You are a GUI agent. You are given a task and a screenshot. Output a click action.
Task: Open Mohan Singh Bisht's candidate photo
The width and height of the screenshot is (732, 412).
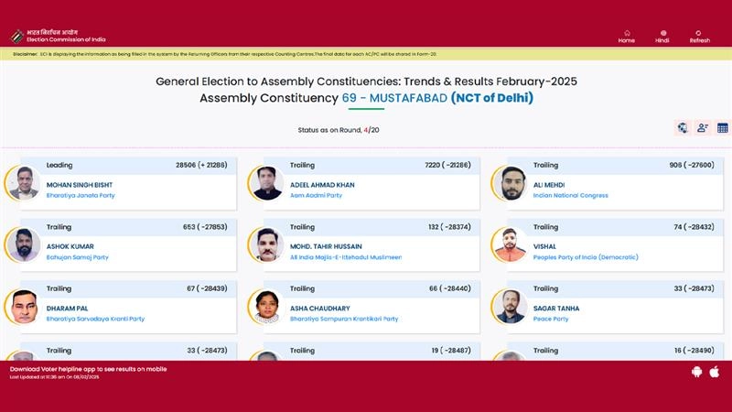click(24, 183)
